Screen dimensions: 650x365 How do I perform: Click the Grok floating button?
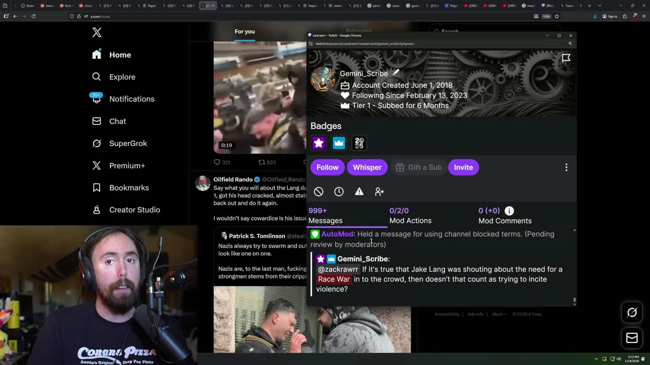pos(632,313)
